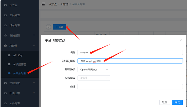Image resolution: width=187 pixels, height=107 pixels.
Task: Click the 仪表盘 sidebar dashboard icon
Action: pos(5,5)
